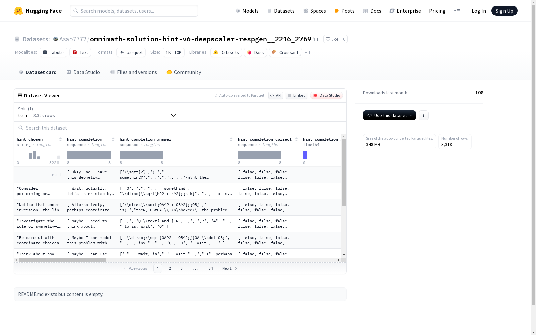
Task: Click the dataset search magnifier icon
Action: pyautogui.click(x=21, y=128)
